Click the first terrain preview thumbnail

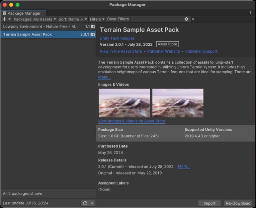(124, 103)
